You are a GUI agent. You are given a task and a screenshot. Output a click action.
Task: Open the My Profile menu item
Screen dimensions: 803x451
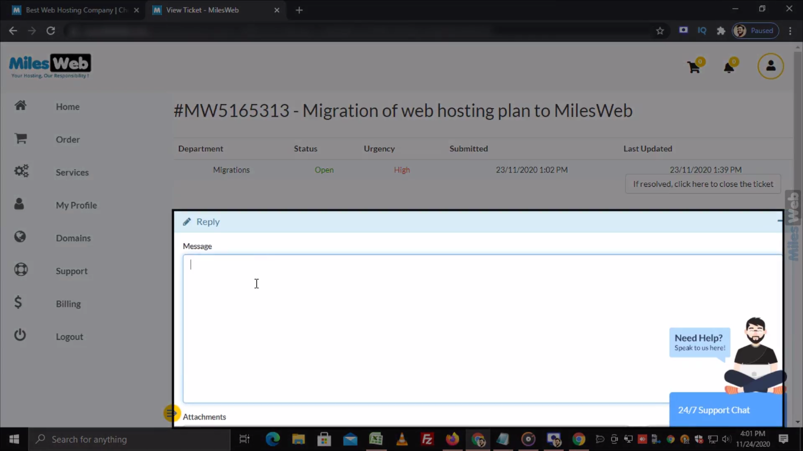pos(76,205)
